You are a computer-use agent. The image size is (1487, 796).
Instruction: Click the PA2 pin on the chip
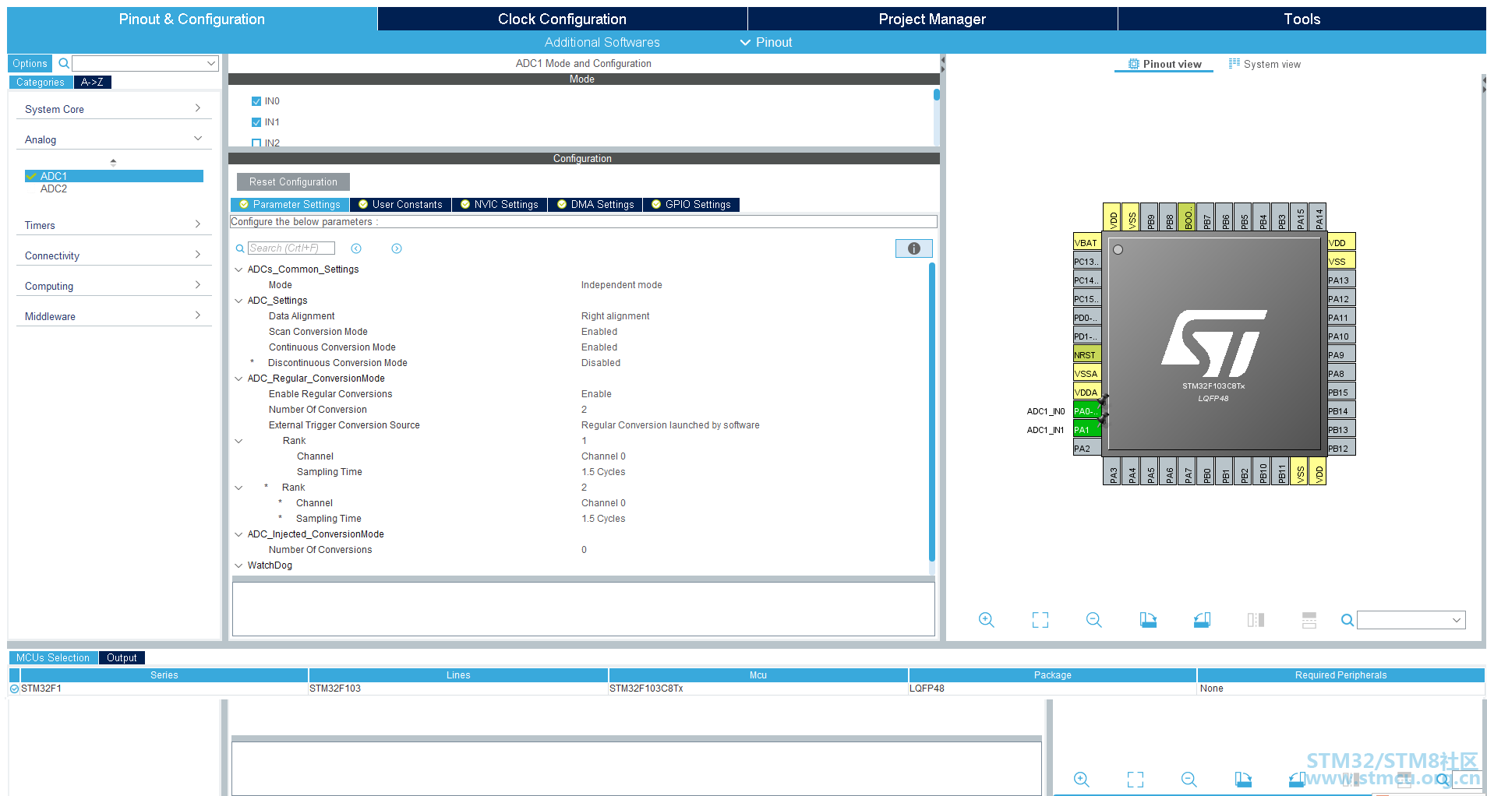[x=1087, y=448]
